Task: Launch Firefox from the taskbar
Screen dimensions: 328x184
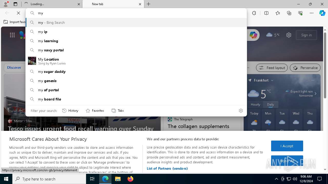Action: [x=130, y=179]
